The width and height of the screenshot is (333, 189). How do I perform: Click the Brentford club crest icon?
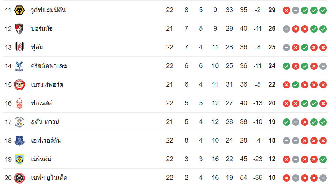click(x=19, y=84)
